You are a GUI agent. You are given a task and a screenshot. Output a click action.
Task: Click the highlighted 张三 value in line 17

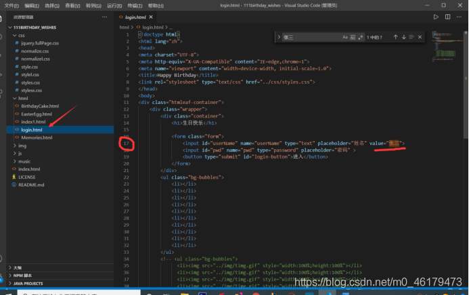click(395, 144)
